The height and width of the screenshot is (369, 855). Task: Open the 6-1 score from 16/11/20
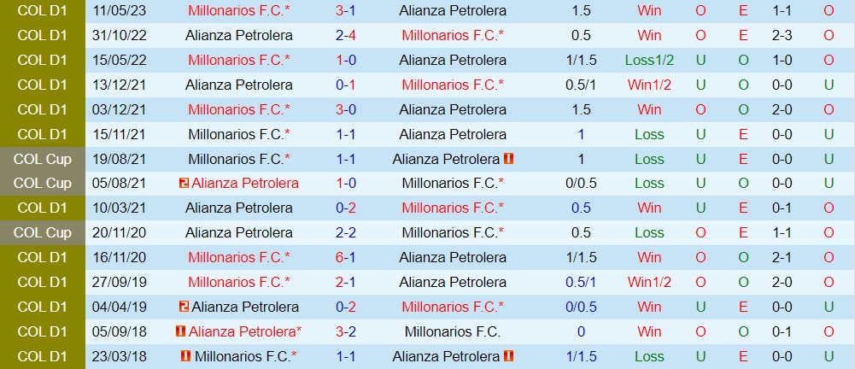346,257
